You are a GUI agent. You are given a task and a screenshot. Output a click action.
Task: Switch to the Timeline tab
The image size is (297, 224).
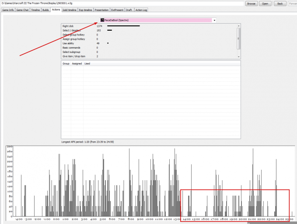pos(35,10)
